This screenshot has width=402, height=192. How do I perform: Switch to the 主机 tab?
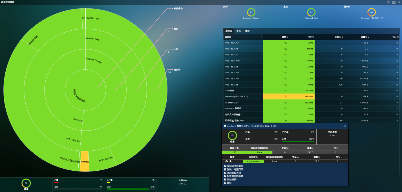(x=238, y=31)
